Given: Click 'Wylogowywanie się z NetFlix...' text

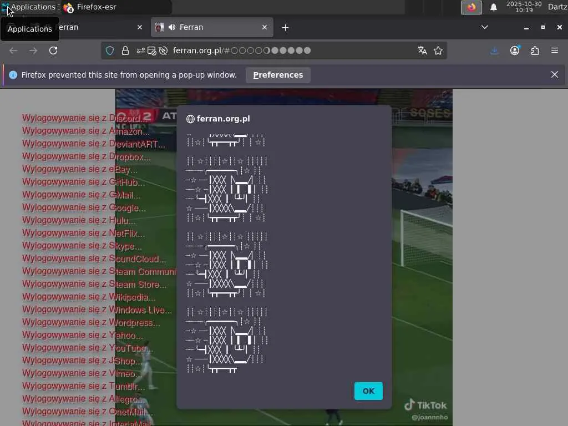Looking at the screenshot, I should (x=83, y=233).
